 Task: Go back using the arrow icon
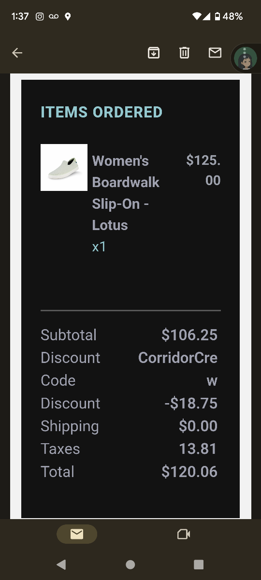17,53
